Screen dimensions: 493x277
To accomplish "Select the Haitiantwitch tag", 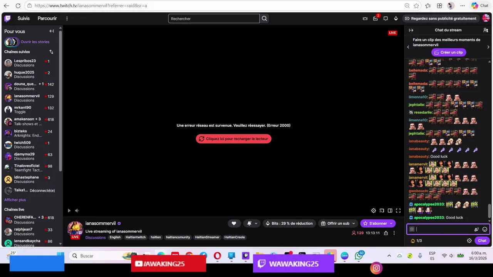I will point(136,237).
